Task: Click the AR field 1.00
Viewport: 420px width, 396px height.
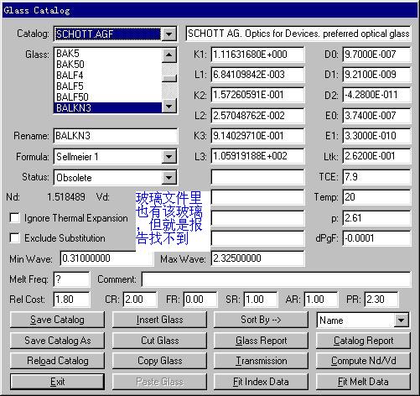Action: point(321,300)
